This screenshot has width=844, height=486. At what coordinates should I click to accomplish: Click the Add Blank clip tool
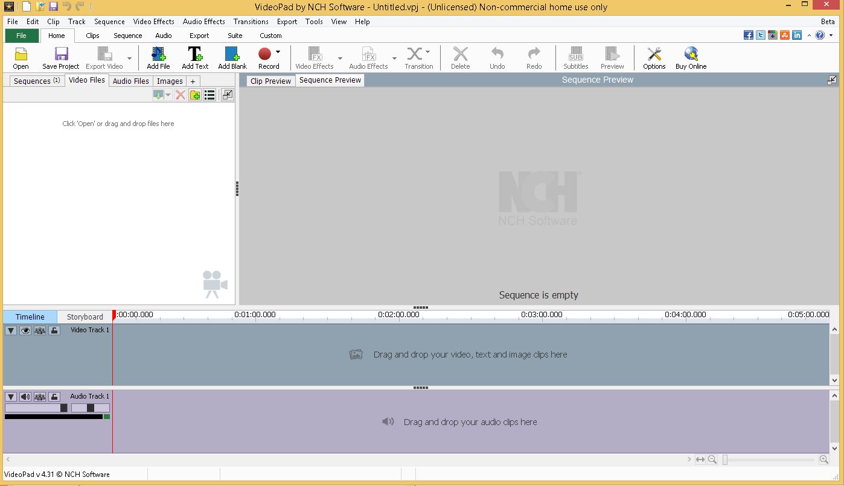[232, 57]
